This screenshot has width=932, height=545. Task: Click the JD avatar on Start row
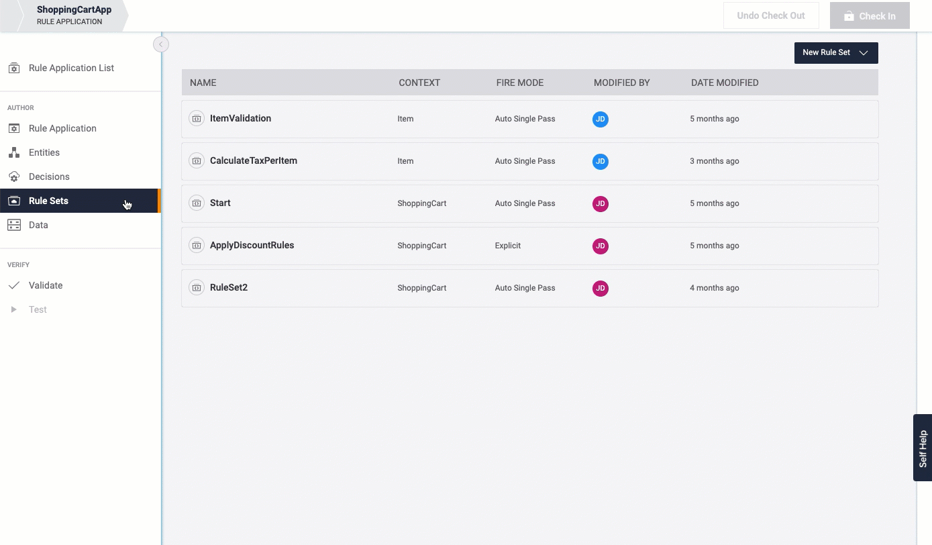(600, 203)
